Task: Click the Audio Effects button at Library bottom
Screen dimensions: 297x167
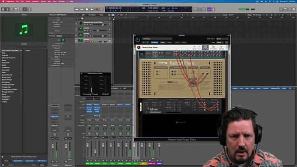Action: point(18,161)
